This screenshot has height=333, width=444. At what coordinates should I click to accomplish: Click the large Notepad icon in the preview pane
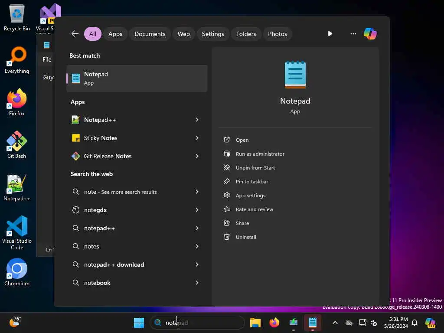click(x=295, y=75)
